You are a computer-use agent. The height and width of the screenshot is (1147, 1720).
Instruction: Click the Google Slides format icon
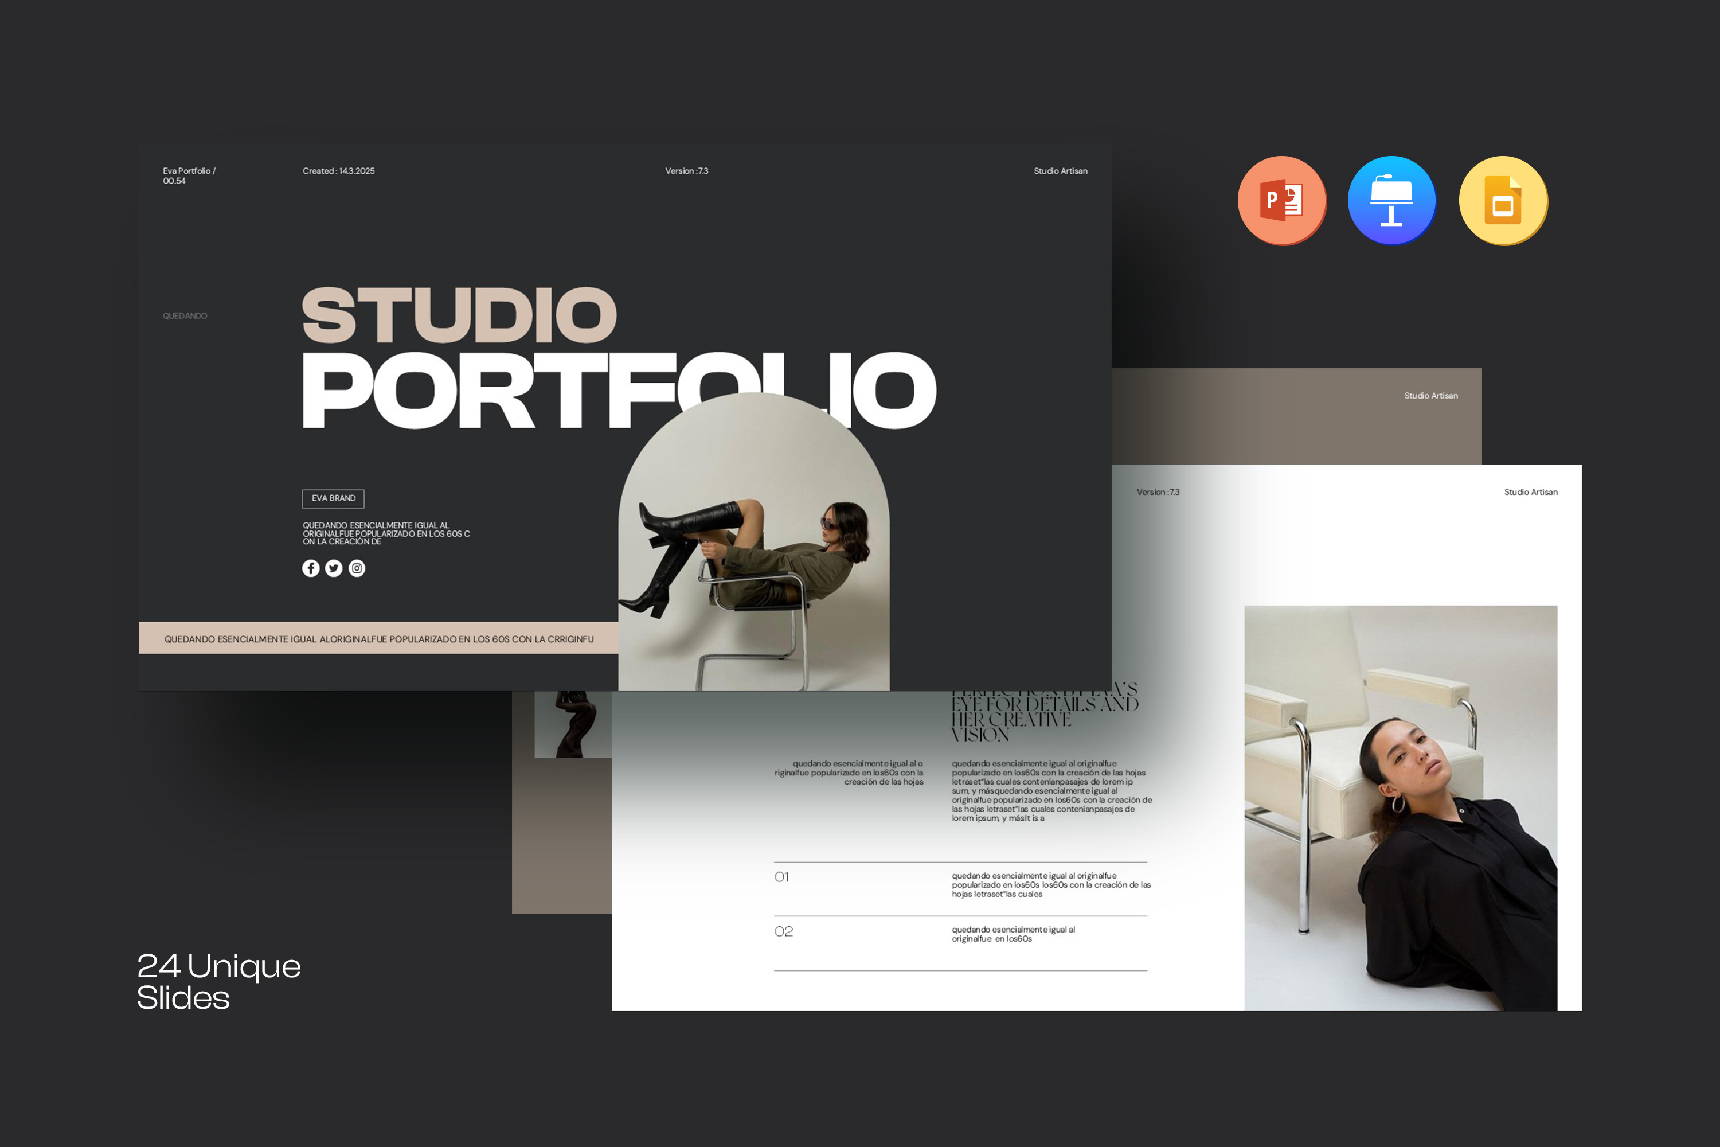pos(1503,200)
